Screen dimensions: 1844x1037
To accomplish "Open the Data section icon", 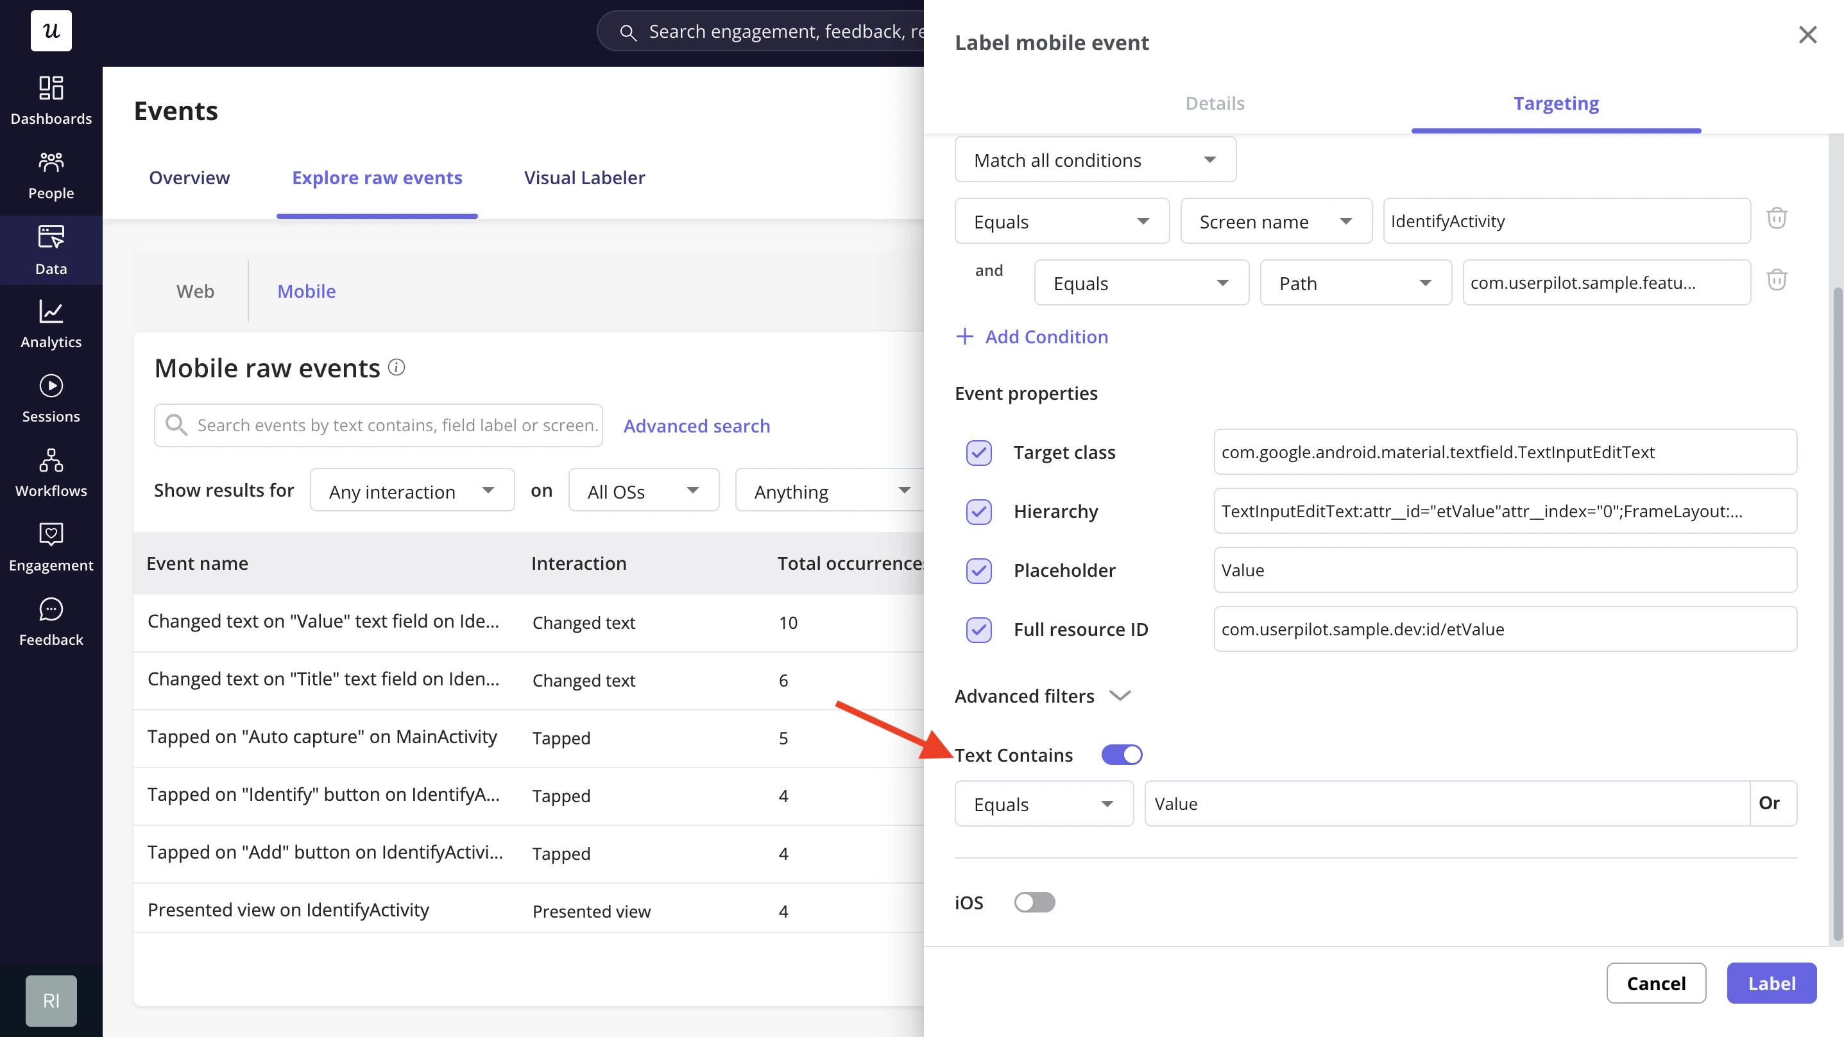I will tap(51, 236).
